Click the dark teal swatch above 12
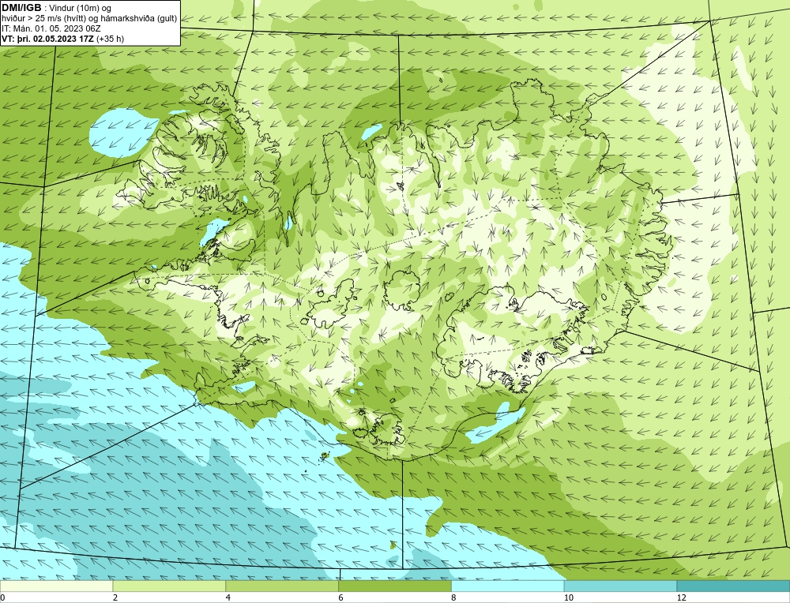 pos(734,586)
